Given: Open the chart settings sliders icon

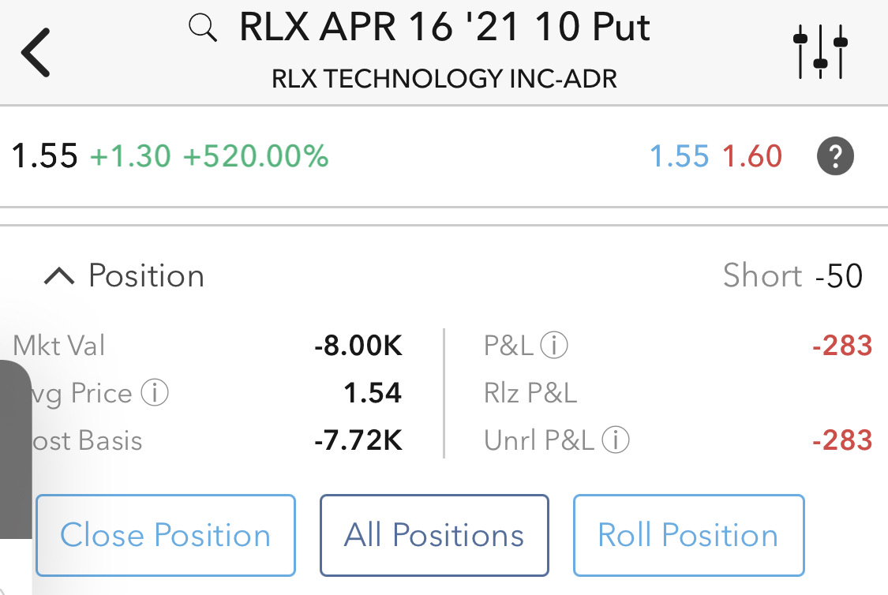Looking at the screenshot, I should coord(820,51).
